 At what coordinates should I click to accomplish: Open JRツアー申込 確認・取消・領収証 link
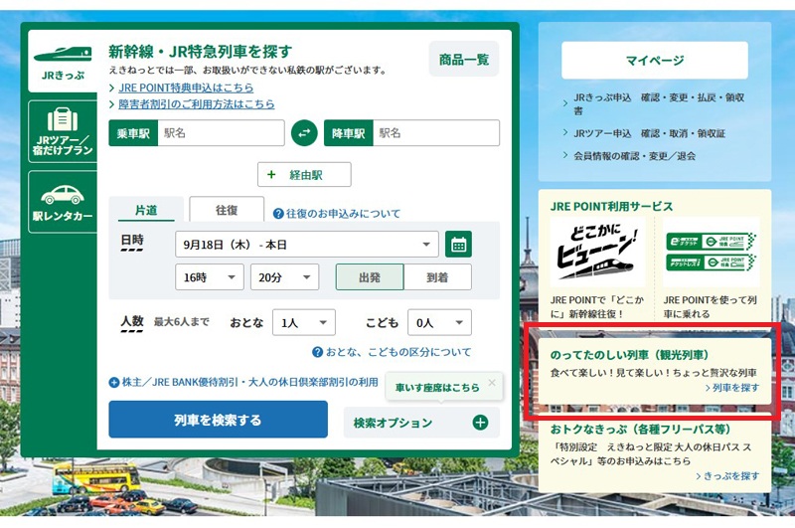[x=649, y=133]
